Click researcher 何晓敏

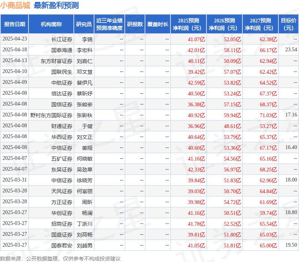85,159
